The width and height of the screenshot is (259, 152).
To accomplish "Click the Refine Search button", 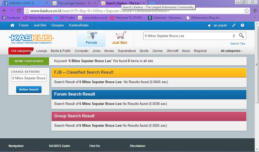I will [29, 89].
